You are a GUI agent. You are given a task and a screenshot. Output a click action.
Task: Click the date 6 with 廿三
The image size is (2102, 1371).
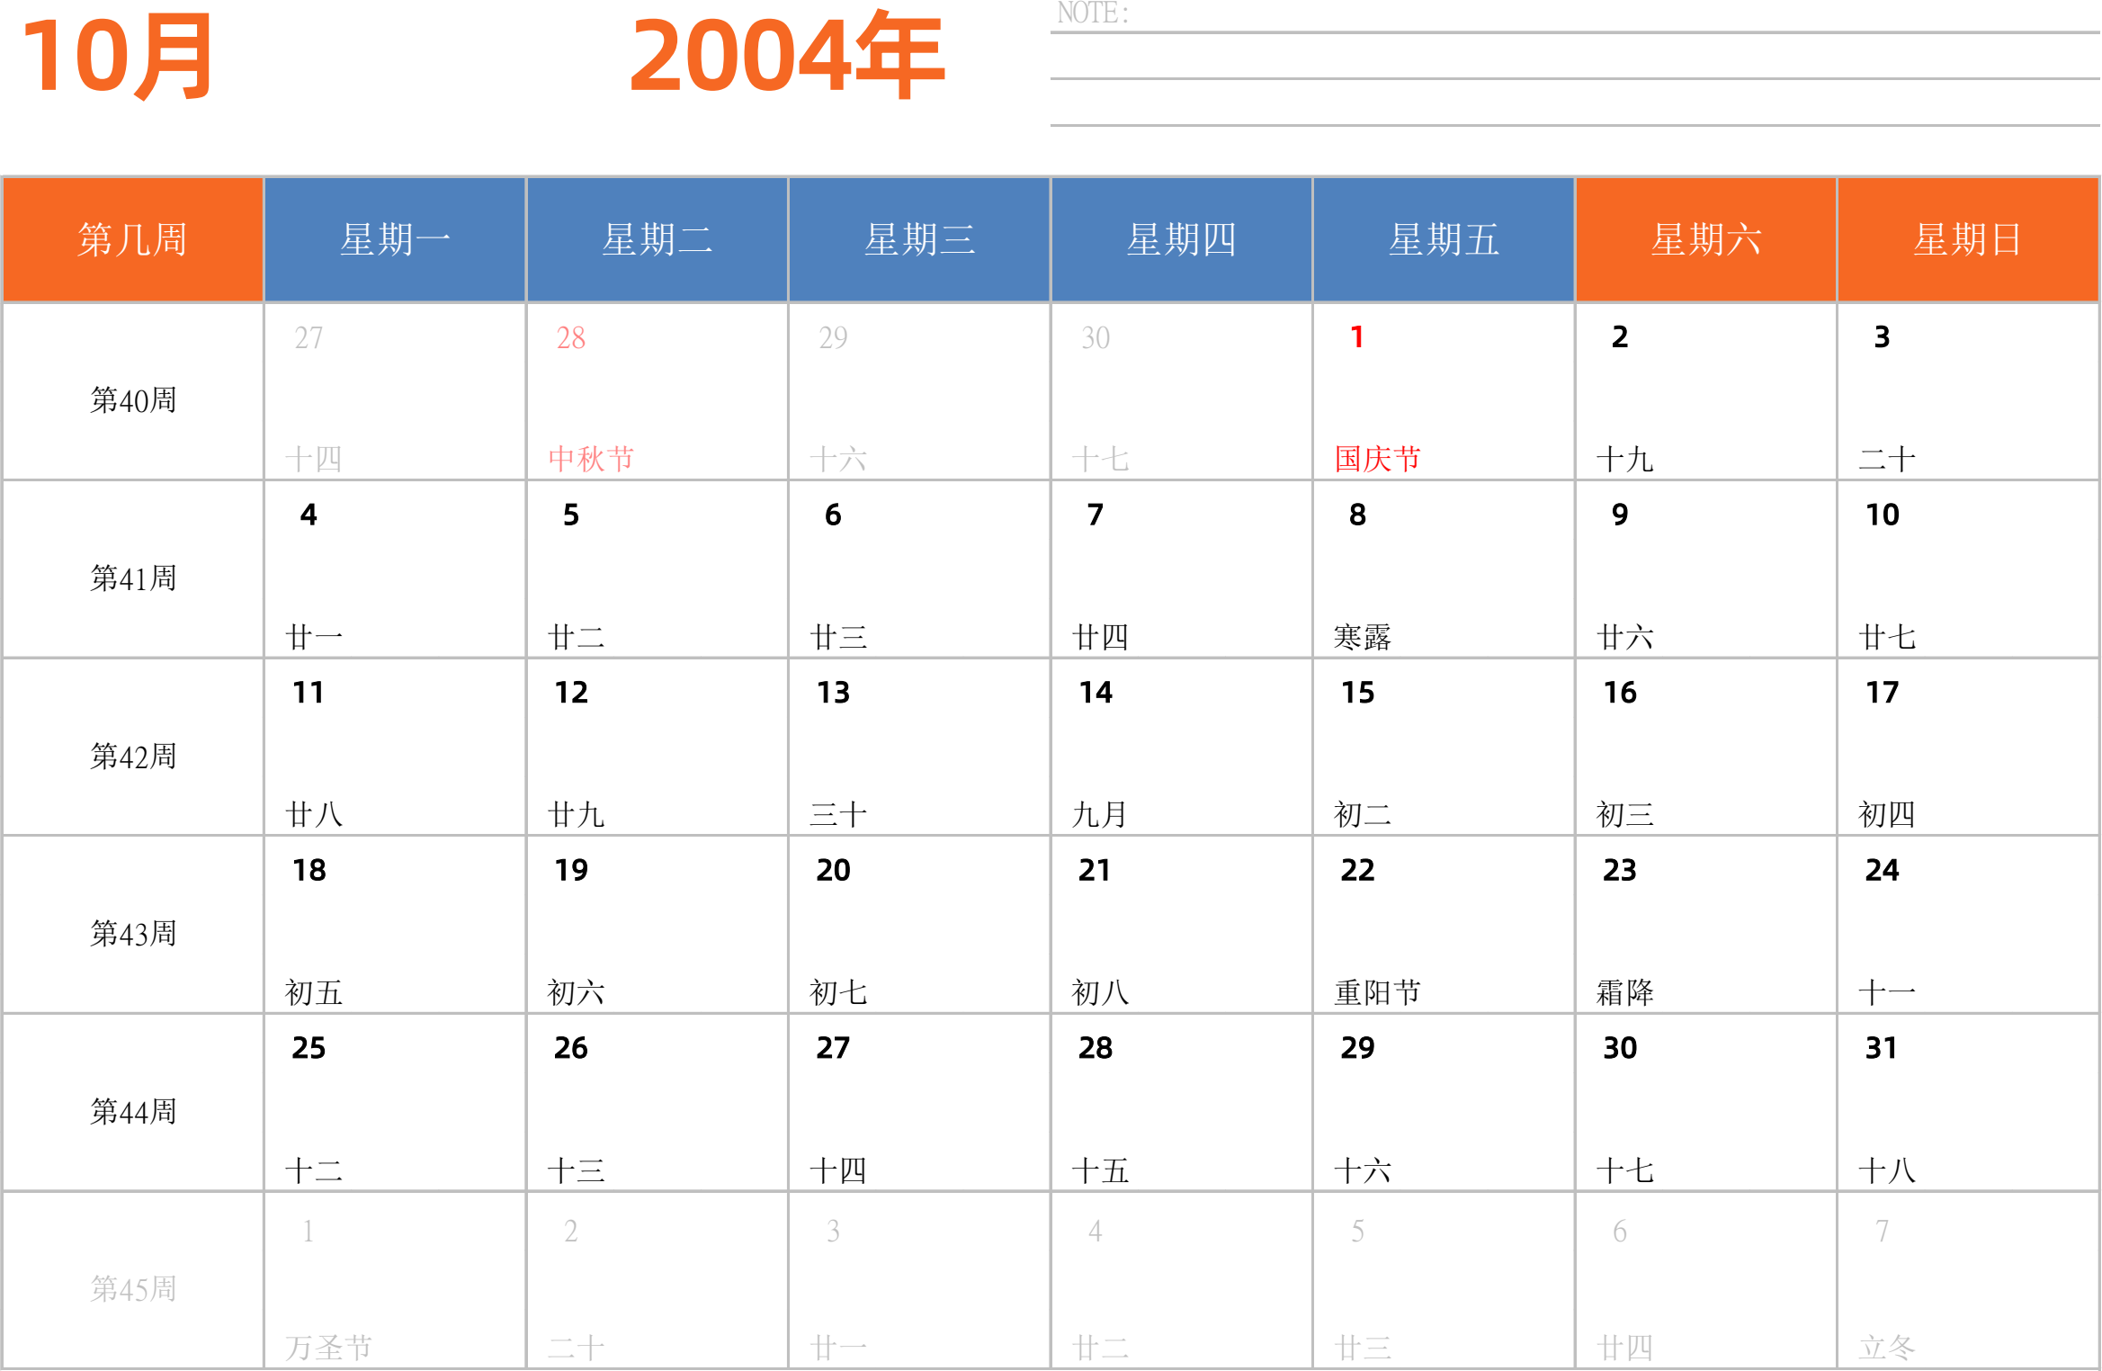(x=833, y=515)
